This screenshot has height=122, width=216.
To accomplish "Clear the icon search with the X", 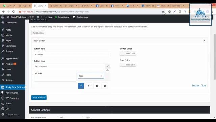I will coord(101,76).
